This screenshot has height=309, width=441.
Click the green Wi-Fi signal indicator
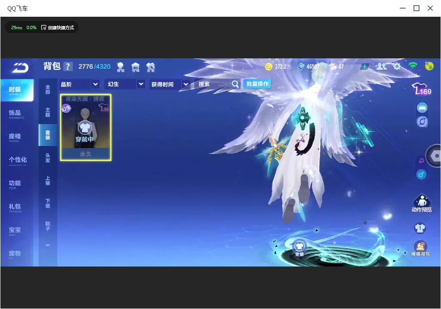click(413, 66)
